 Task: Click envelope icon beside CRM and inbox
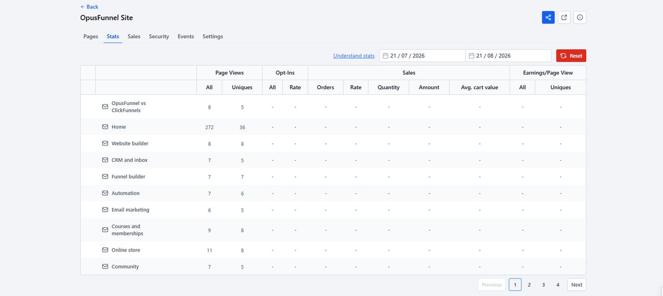pyautogui.click(x=105, y=160)
